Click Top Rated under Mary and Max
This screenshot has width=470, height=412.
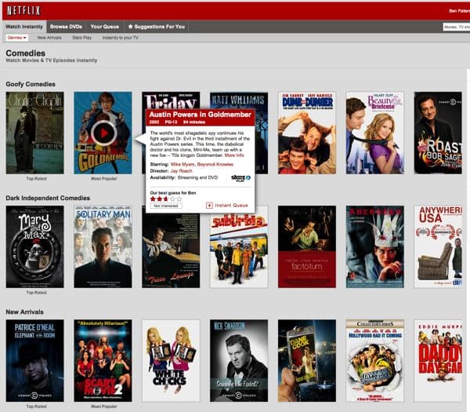pos(36,293)
